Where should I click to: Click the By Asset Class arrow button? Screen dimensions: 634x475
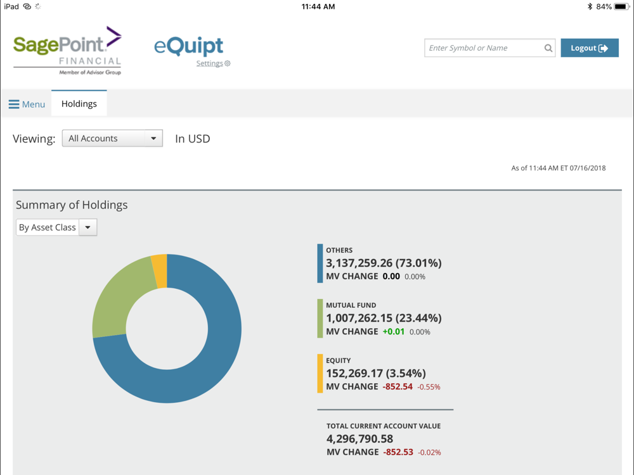click(88, 227)
